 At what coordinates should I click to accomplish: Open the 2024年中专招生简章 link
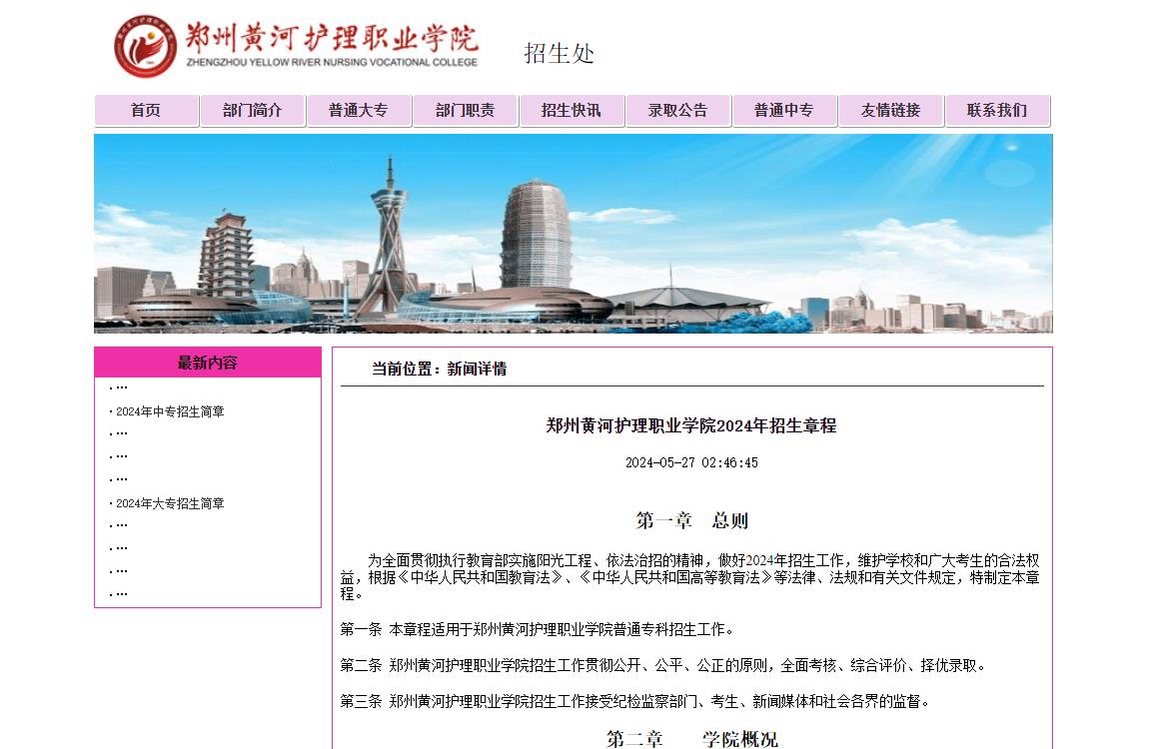(170, 411)
